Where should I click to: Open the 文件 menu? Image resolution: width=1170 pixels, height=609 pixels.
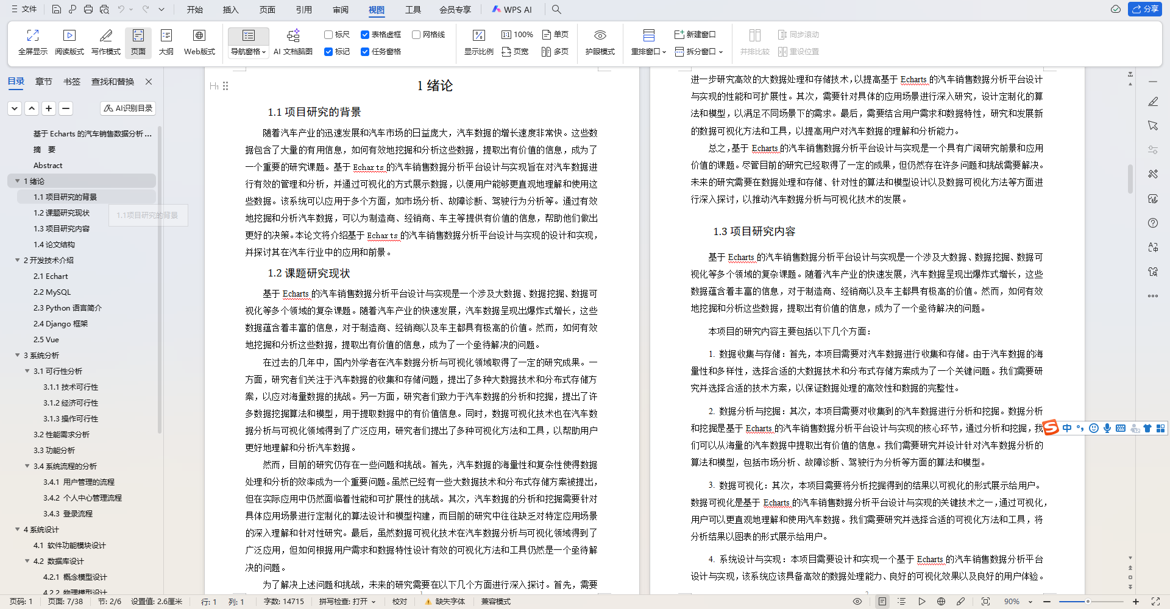(x=24, y=9)
